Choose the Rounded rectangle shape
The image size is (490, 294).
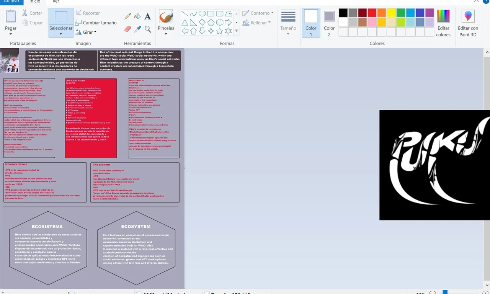[220, 13]
